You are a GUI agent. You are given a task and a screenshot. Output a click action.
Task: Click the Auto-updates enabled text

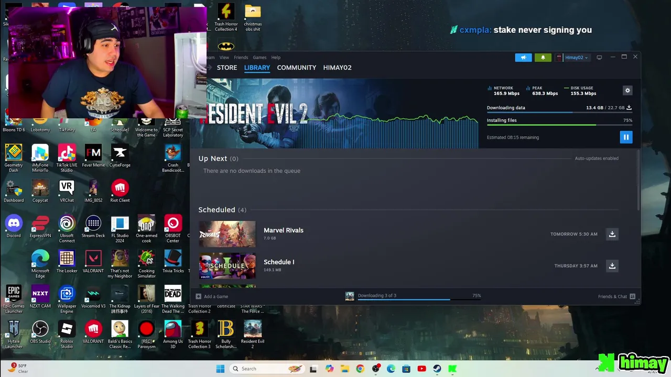click(597, 158)
